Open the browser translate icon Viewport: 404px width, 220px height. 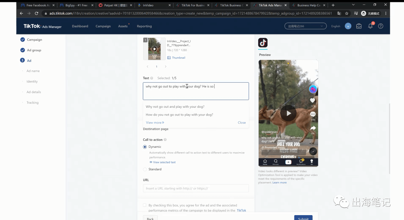339,13
